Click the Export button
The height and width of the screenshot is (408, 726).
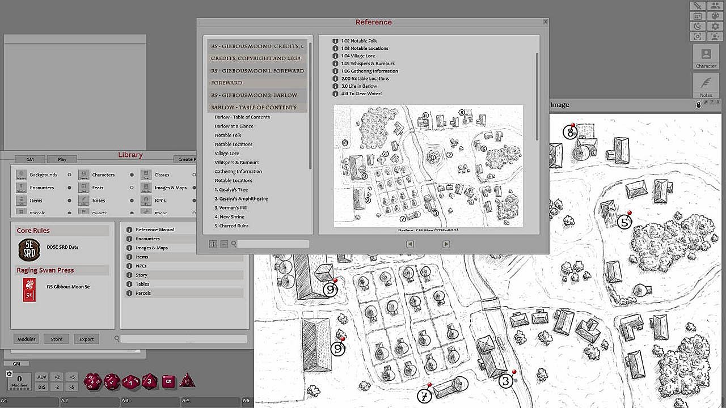[x=87, y=339]
